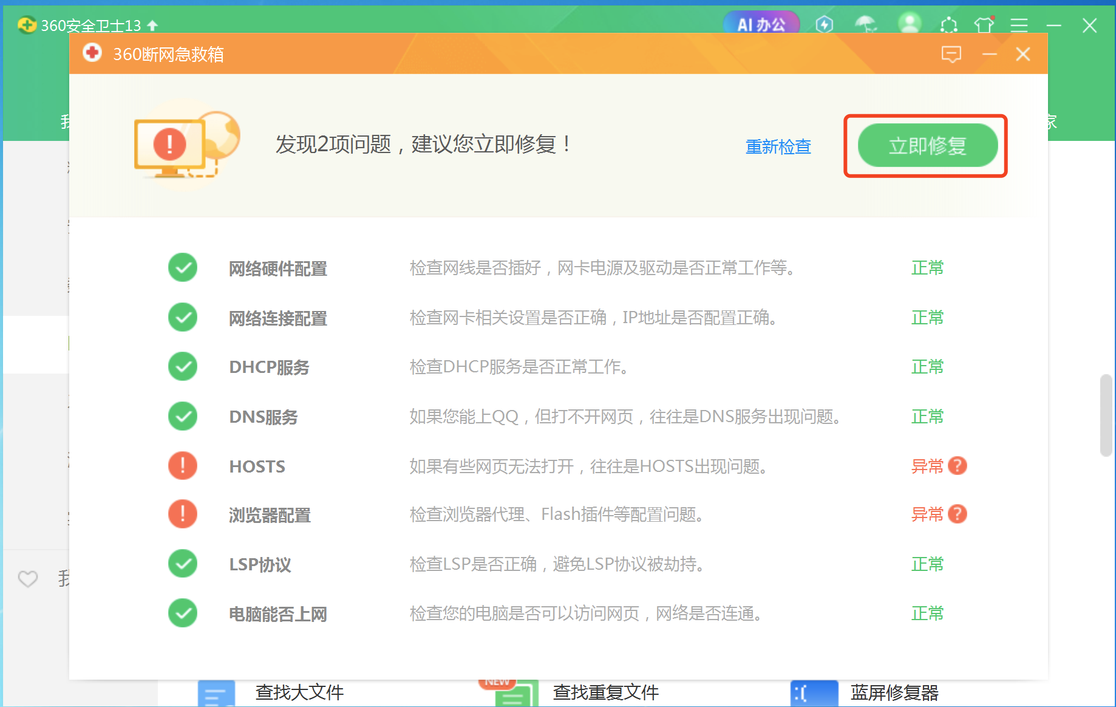Click the description 检查DHCP服务是否正常工作
Image resolution: width=1116 pixels, height=707 pixels.
coord(520,367)
